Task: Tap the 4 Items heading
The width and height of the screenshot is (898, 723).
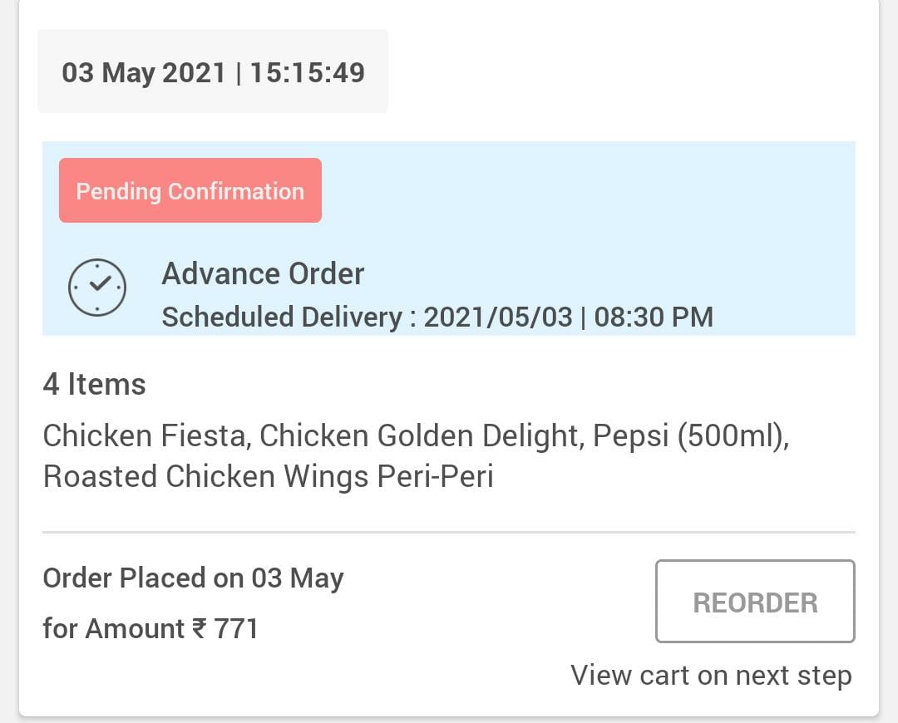Action: tap(95, 384)
